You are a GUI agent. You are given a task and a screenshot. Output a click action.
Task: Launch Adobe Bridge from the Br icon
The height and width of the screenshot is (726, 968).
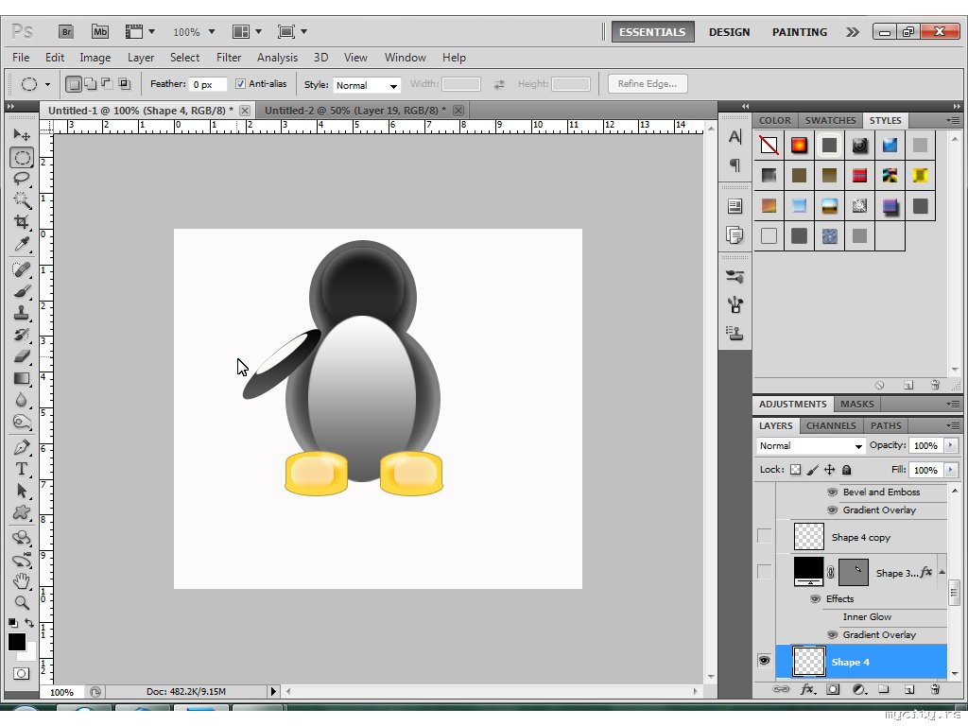click(67, 31)
